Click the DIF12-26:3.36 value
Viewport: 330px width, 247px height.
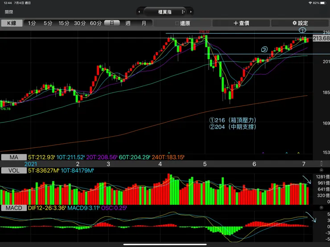coord(47,208)
